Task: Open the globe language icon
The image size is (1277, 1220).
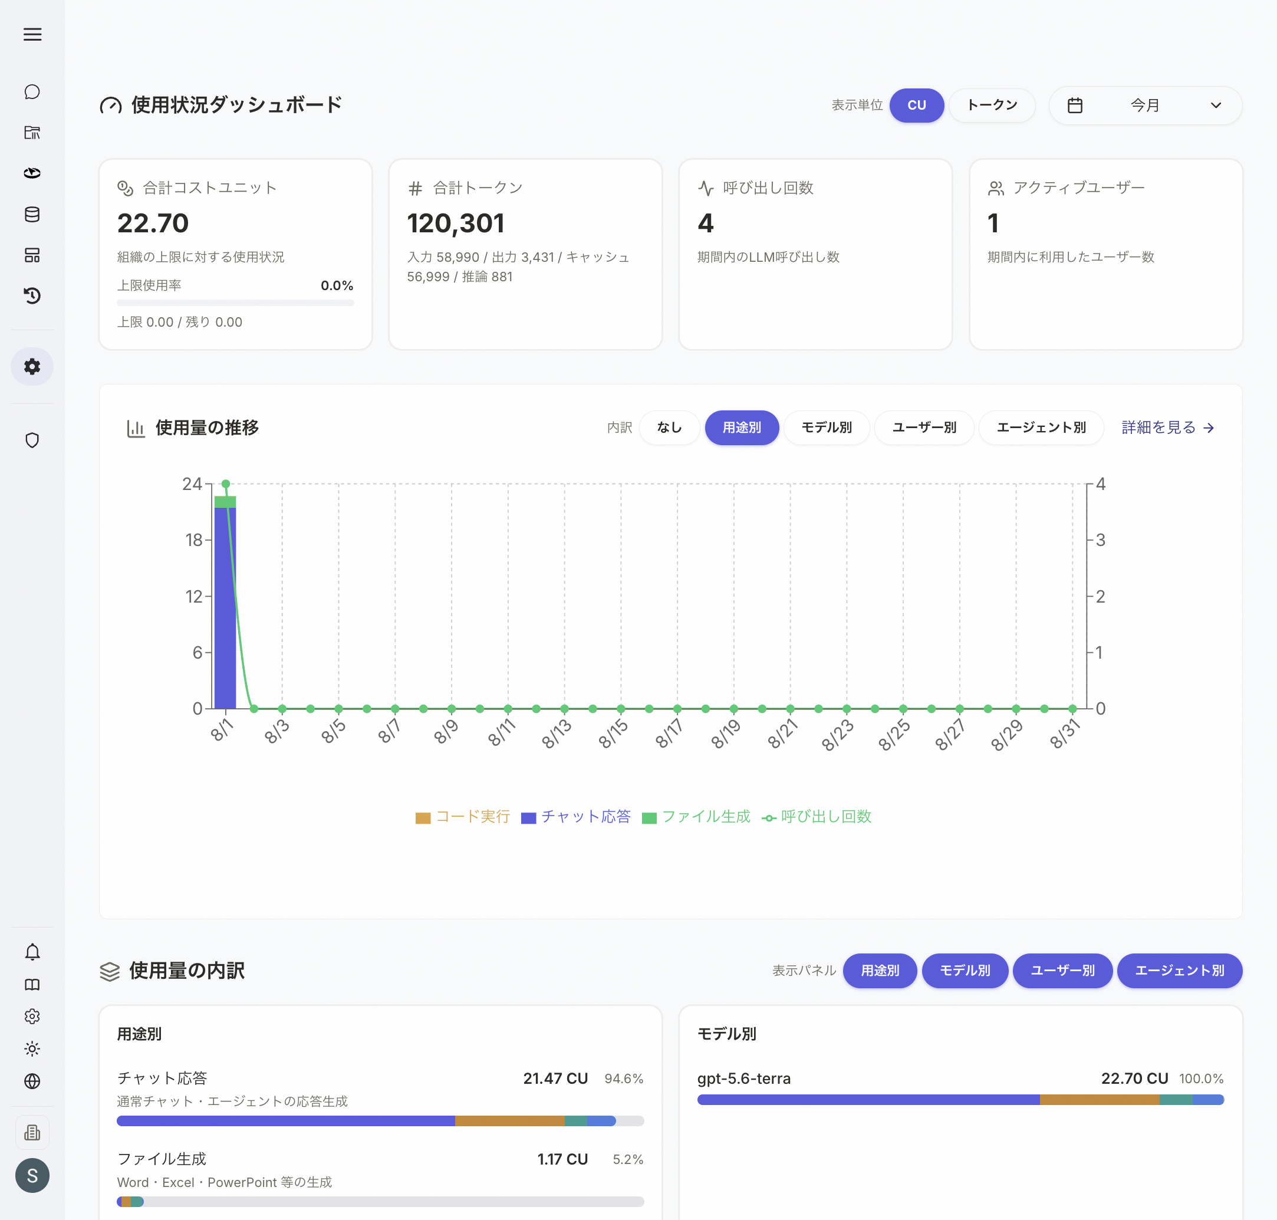Action: 32,1081
